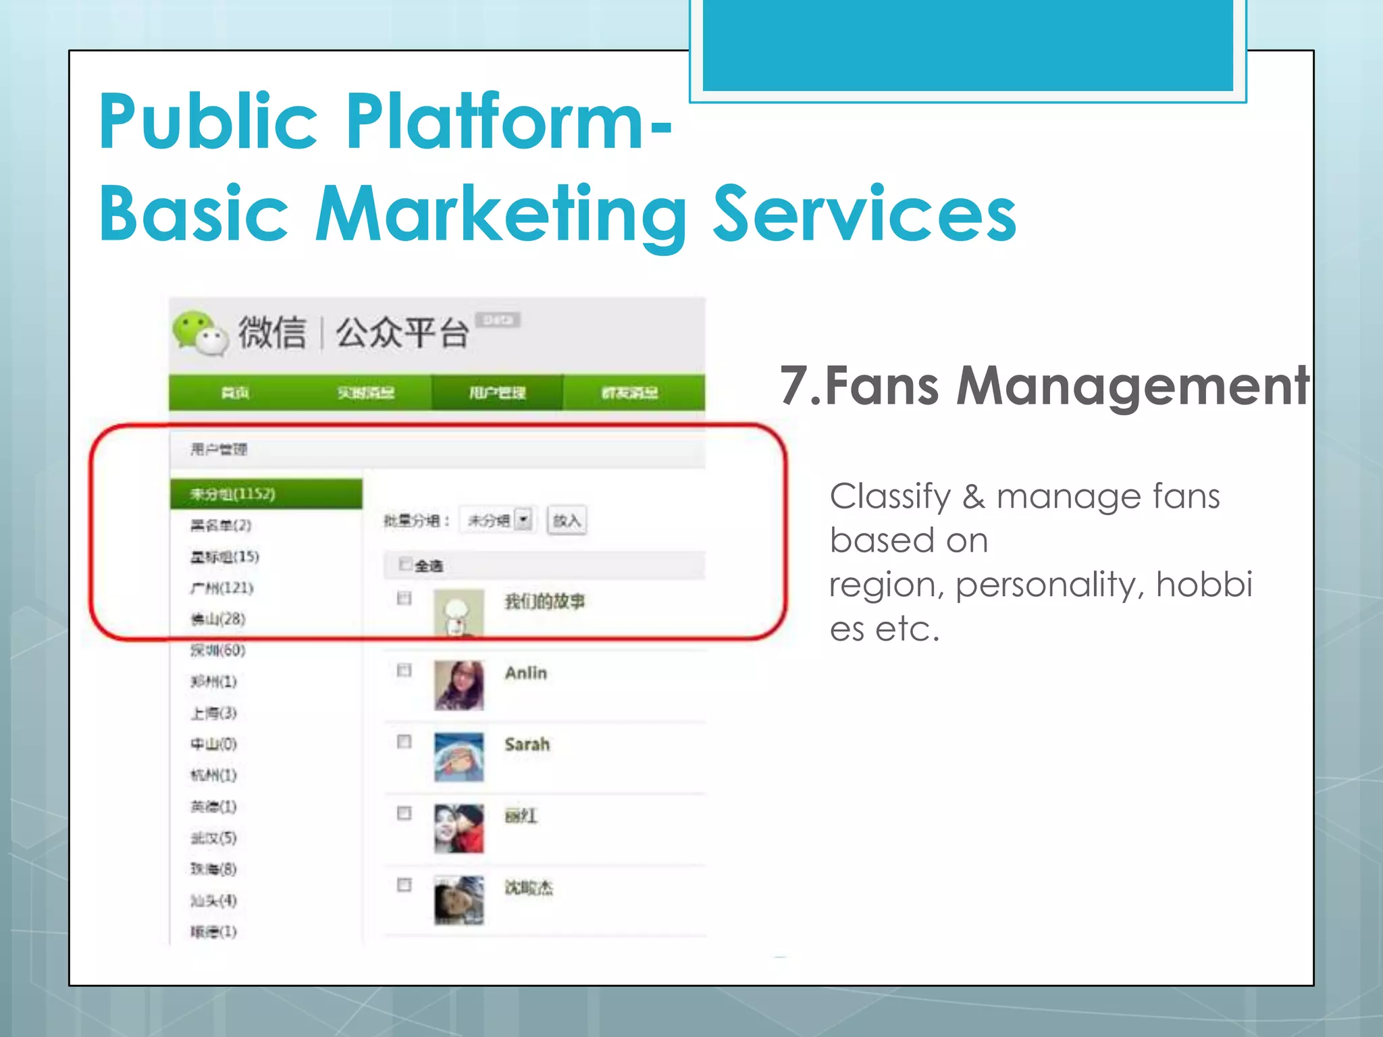
Task: Click Sarah's avatar photo
Action: pos(459,757)
